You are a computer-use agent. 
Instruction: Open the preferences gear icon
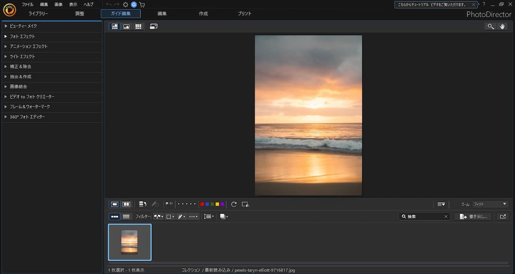(x=125, y=4)
